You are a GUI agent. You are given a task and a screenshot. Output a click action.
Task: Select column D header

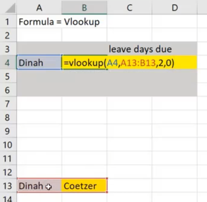[x=175, y=7]
